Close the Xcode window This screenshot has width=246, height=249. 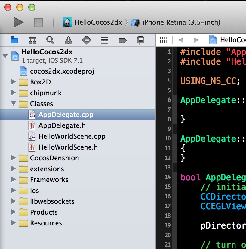point(8,7)
